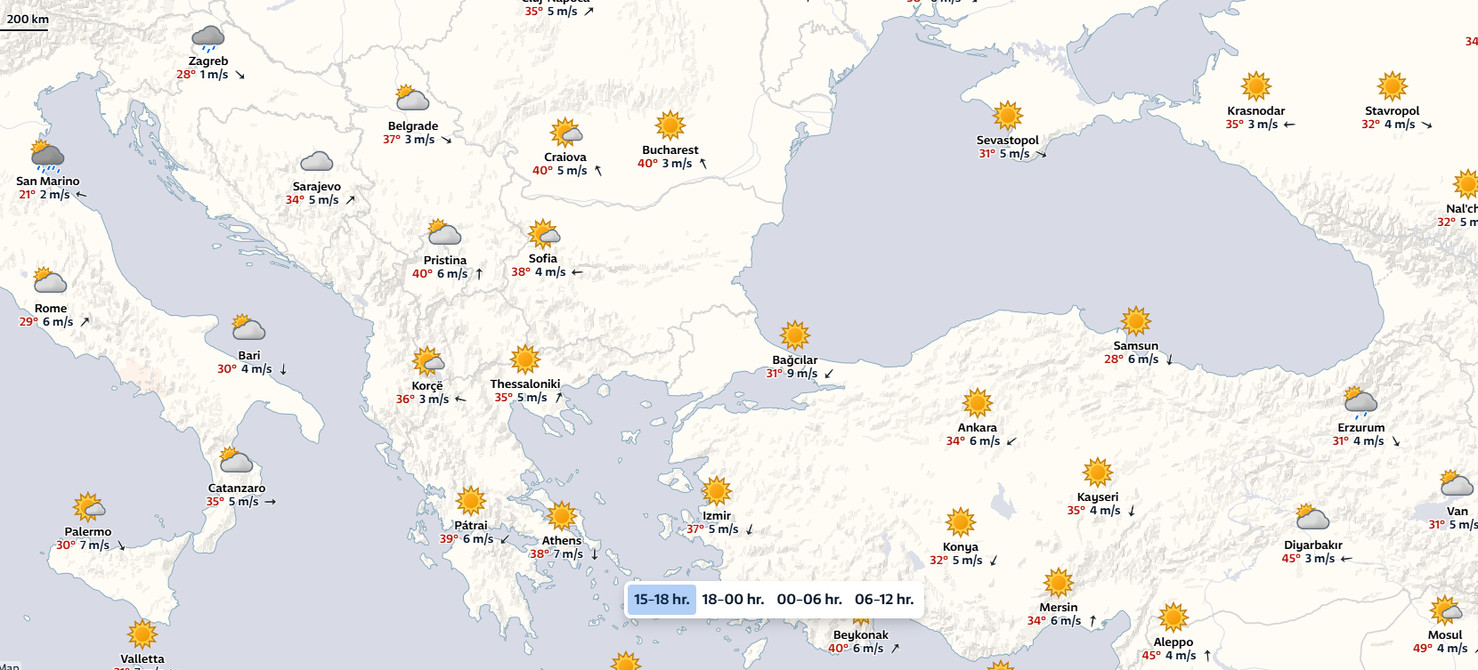Image resolution: width=1478 pixels, height=670 pixels.
Task: Click the sun icon above Stavropol
Action: 1393,86
